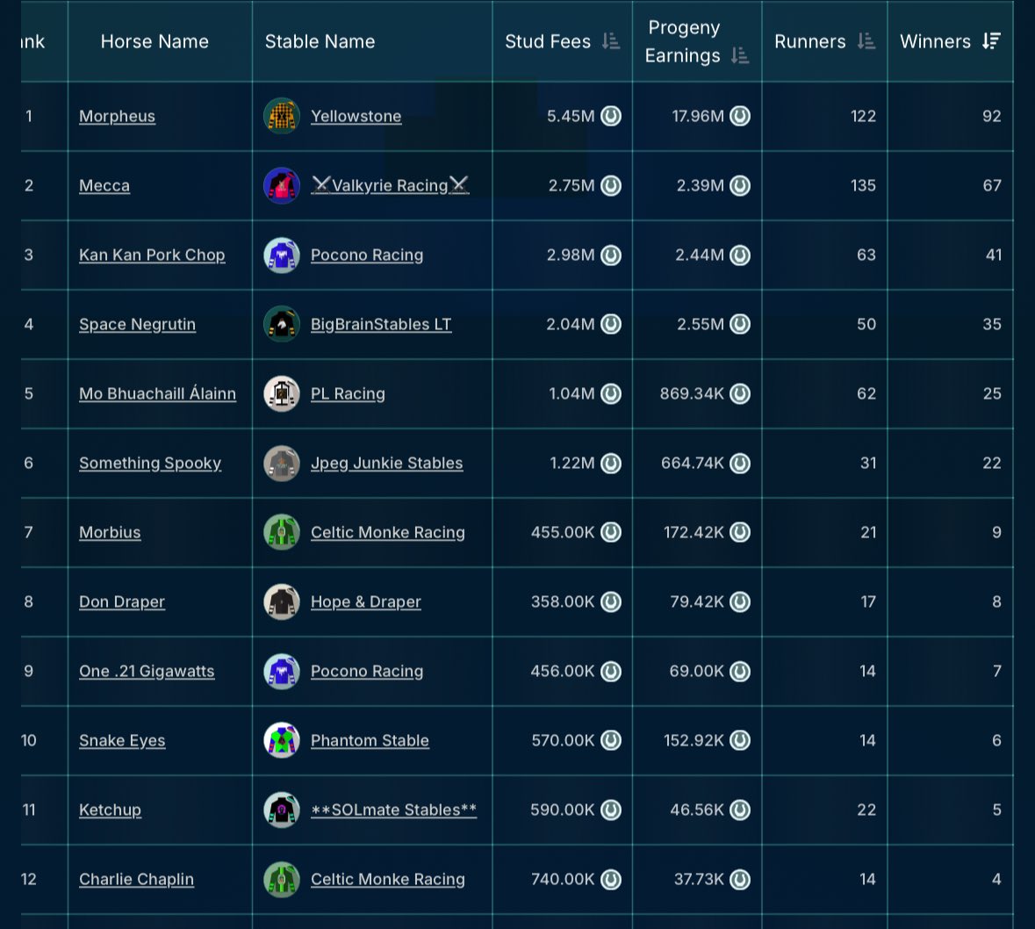Open Celtic Monke Racing link in Morbius row
1035x929 pixels.
[x=387, y=532]
